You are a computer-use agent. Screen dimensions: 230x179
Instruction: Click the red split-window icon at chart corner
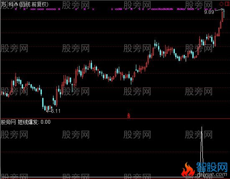click(x=227, y=4)
